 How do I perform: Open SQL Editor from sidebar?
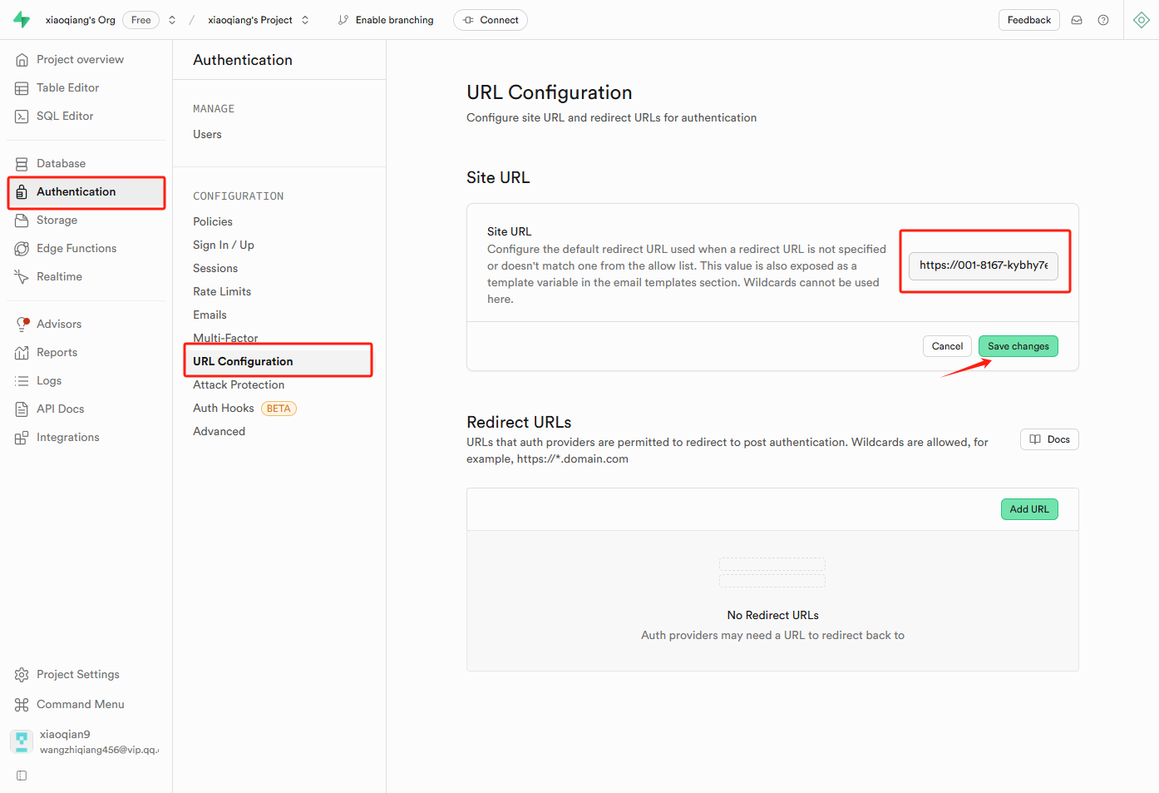(65, 116)
